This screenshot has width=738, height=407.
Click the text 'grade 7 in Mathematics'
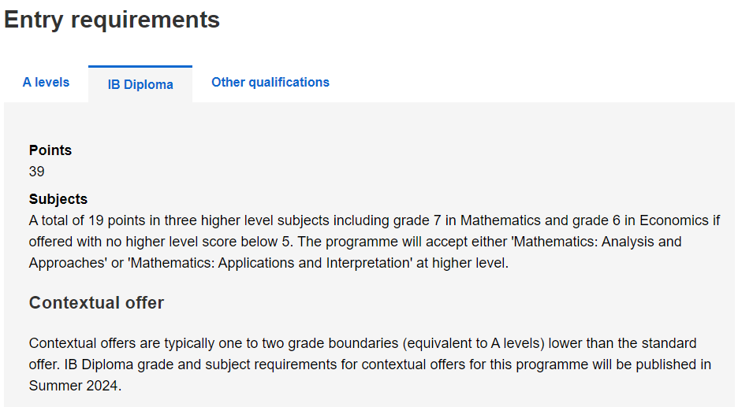pyautogui.click(x=467, y=220)
